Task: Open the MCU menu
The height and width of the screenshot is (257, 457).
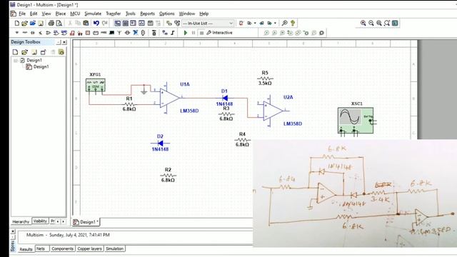Action: click(x=75, y=14)
